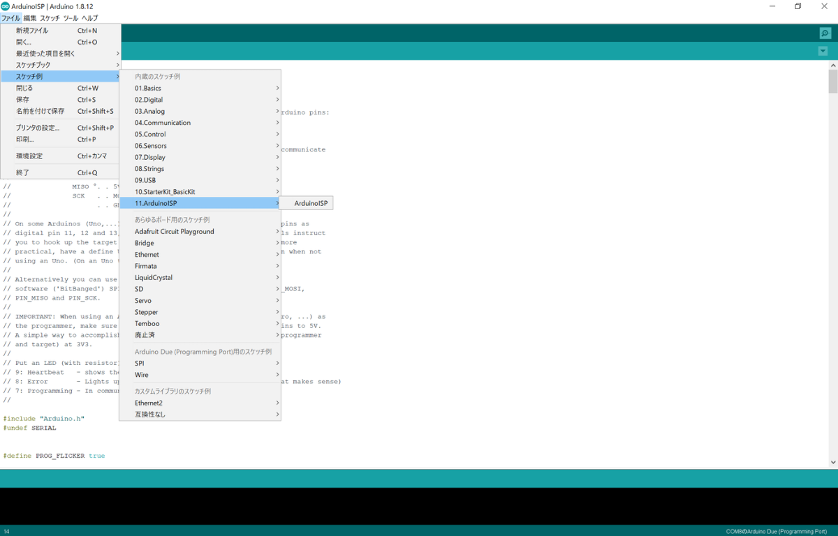Open 09.USB submenu

tap(200, 180)
